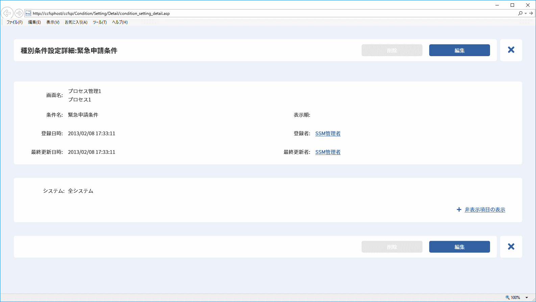Click the browser back arrow icon

(x=7, y=13)
